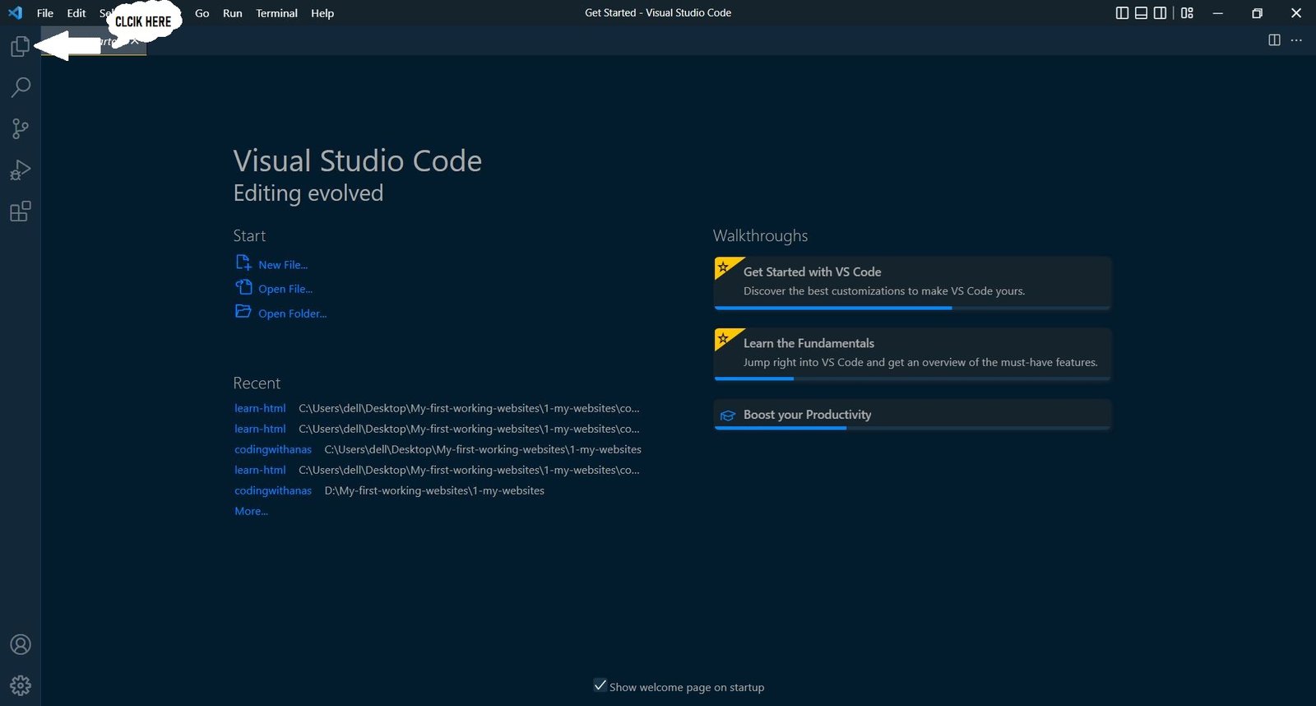Minimize the Visual Studio Code window

click(x=1218, y=13)
